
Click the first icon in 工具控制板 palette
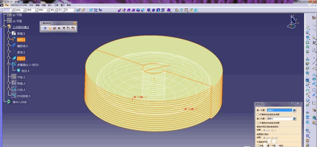pos(45,29)
